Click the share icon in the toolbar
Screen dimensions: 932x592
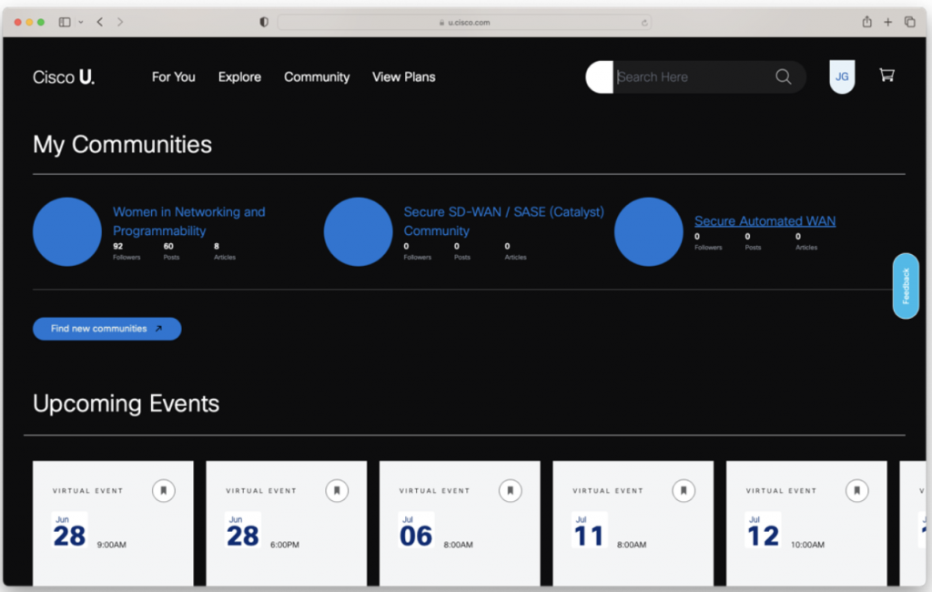(866, 21)
